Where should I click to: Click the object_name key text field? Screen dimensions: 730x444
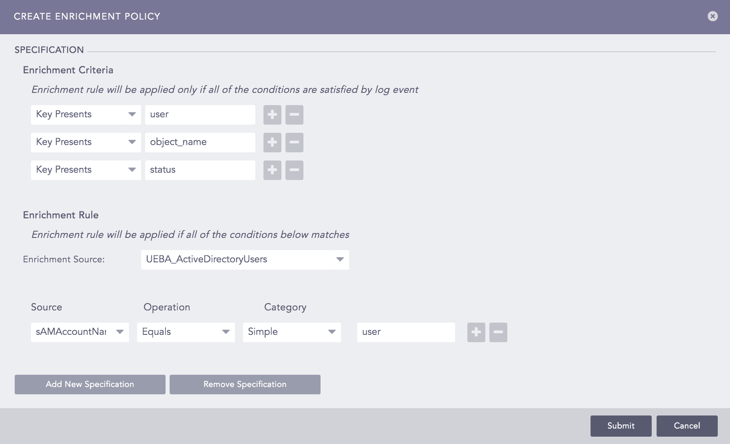click(200, 143)
